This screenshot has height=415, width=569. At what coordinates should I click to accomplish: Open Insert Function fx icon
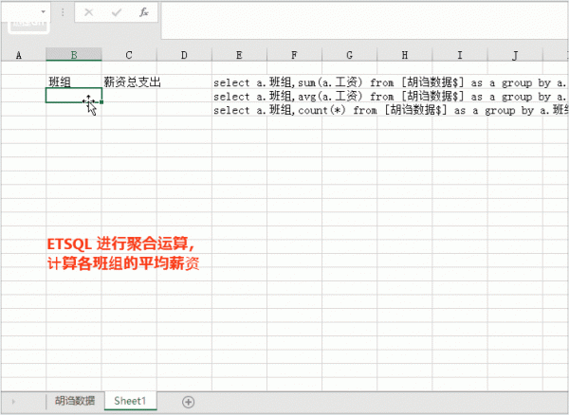[x=144, y=12]
